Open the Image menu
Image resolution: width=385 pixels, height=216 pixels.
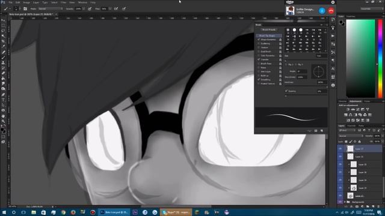pyautogui.click(x=26, y=2)
